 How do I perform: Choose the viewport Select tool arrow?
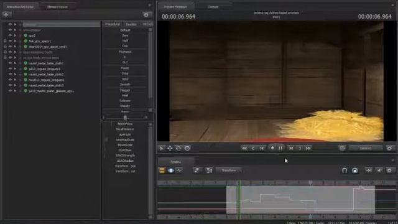[162, 148]
